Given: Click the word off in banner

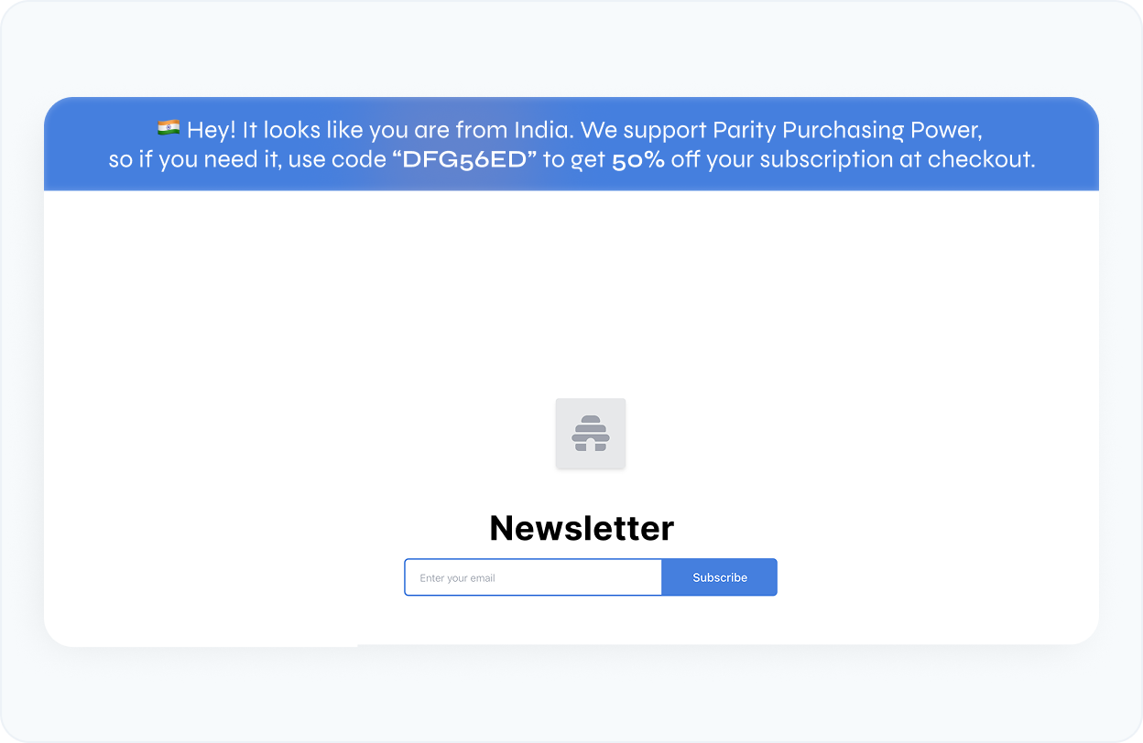Looking at the screenshot, I should [x=686, y=159].
